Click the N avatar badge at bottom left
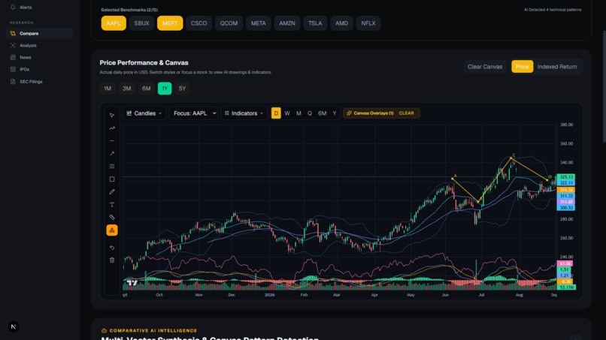 [x=14, y=327]
